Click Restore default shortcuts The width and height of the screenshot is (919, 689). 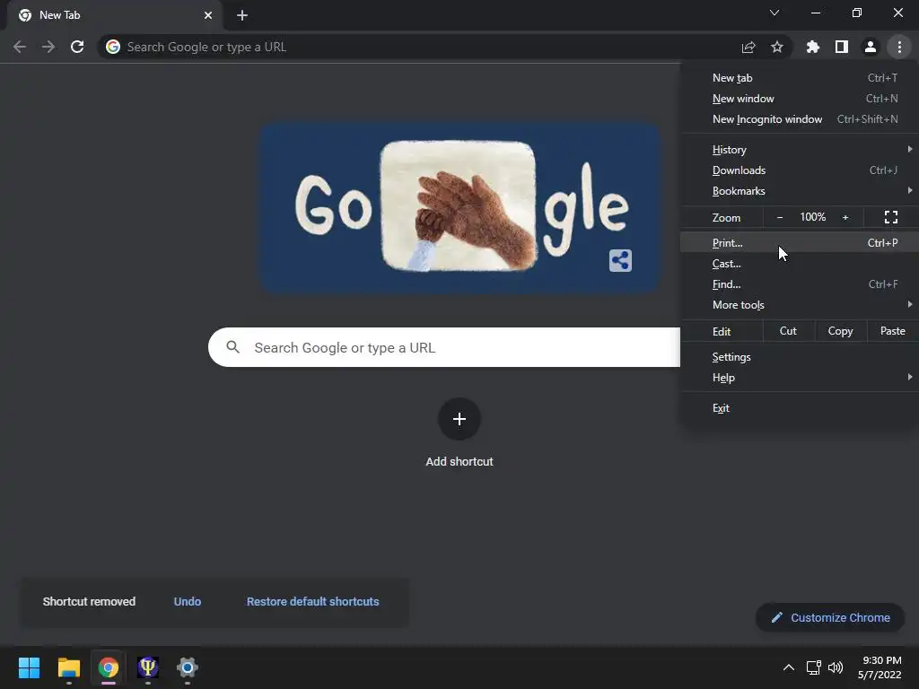click(x=313, y=602)
